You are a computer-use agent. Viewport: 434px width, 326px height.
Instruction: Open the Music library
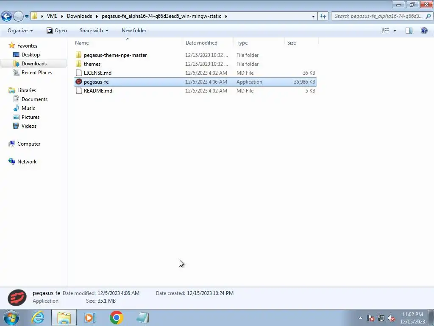[x=28, y=108]
